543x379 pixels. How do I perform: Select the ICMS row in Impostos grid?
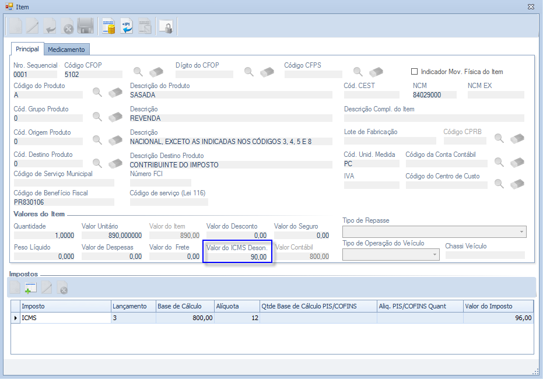tap(64, 318)
